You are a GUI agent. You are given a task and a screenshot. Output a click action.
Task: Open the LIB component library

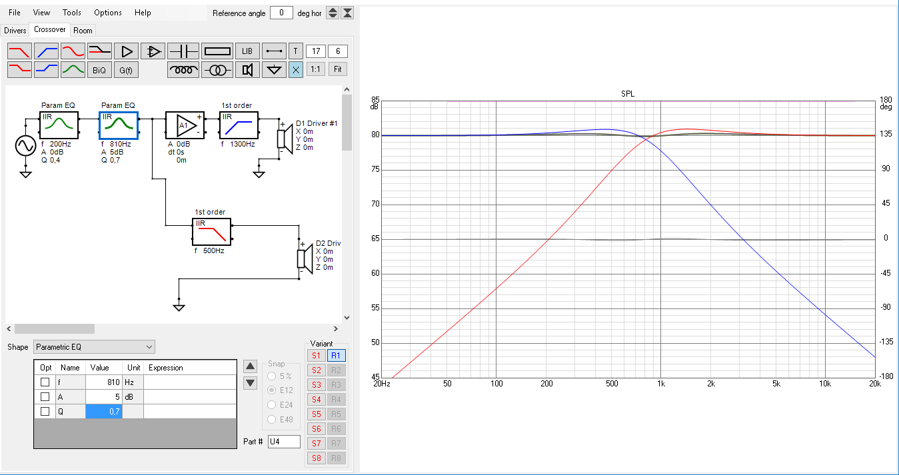click(x=247, y=51)
